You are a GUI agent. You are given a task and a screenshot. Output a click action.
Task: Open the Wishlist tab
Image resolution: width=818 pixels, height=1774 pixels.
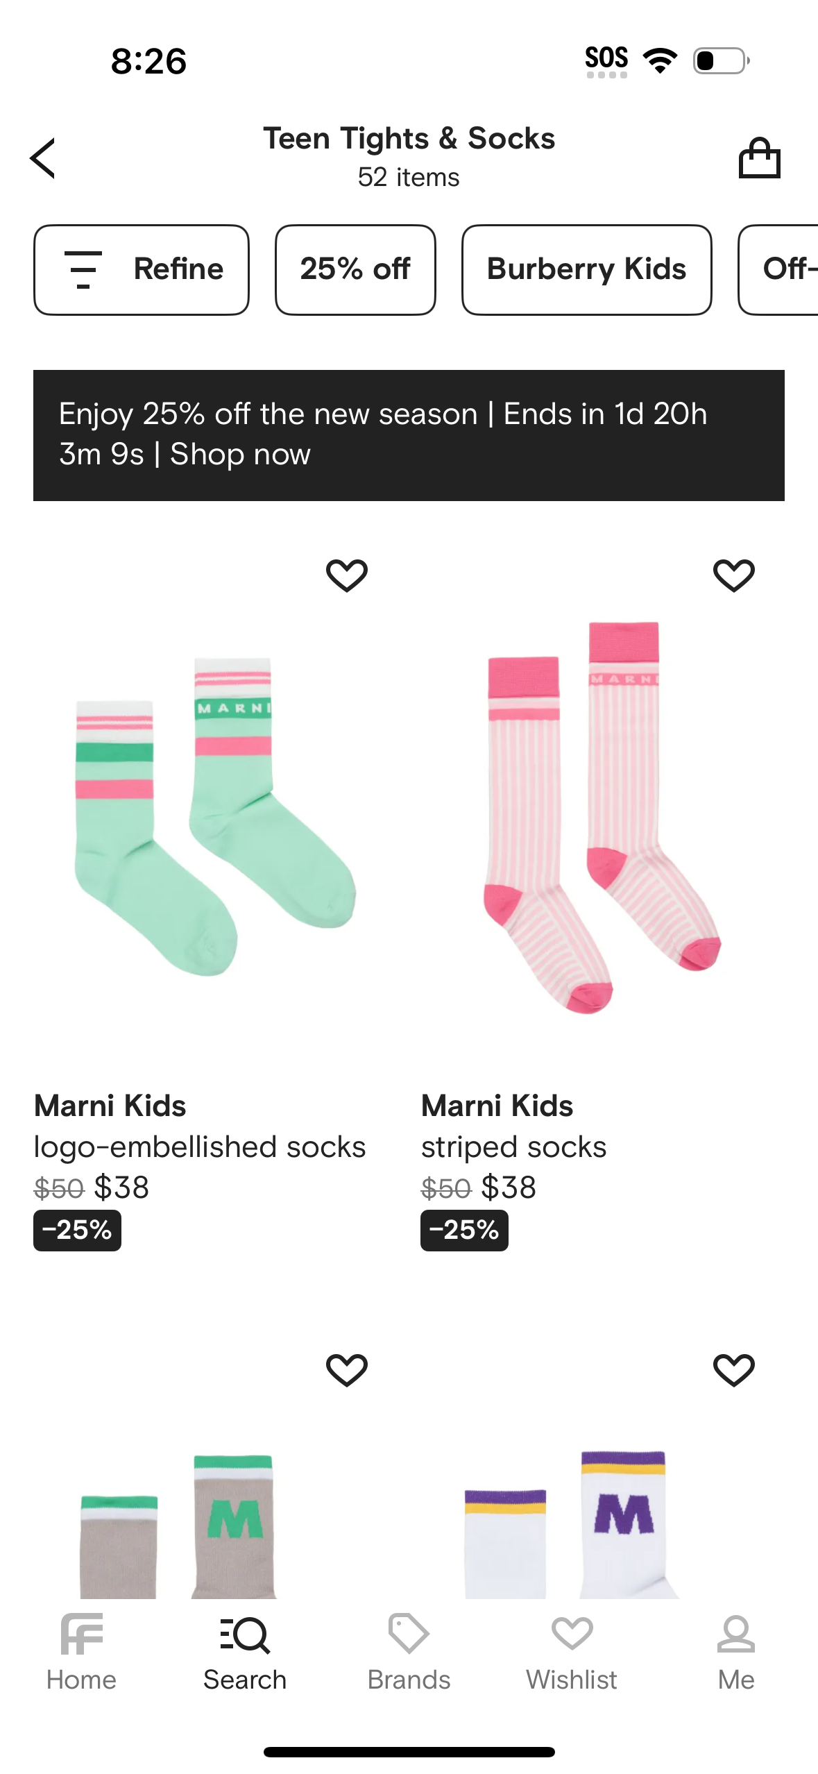coord(572,1653)
